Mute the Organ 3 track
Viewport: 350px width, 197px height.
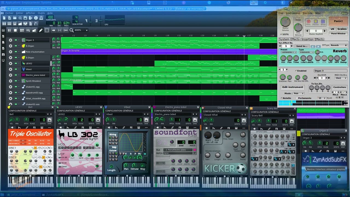click(x=16, y=40)
